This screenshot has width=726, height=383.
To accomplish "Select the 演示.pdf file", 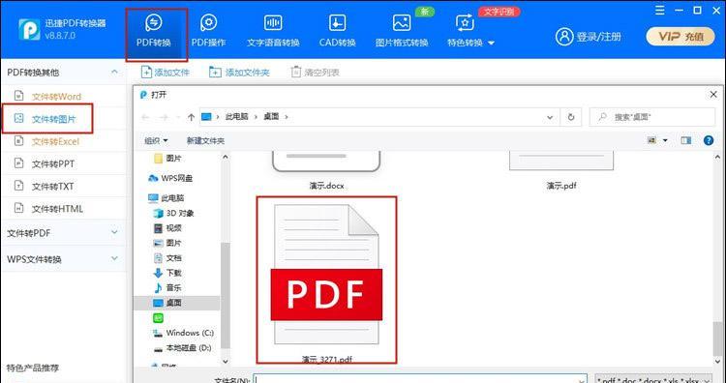I will pyautogui.click(x=561, y=169).
